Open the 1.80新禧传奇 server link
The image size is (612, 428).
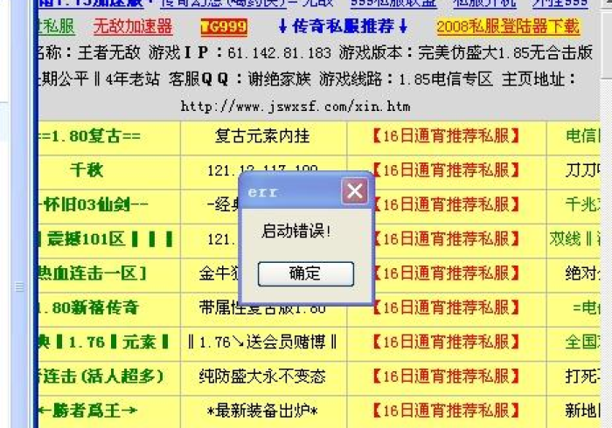[x=87, y=307]
